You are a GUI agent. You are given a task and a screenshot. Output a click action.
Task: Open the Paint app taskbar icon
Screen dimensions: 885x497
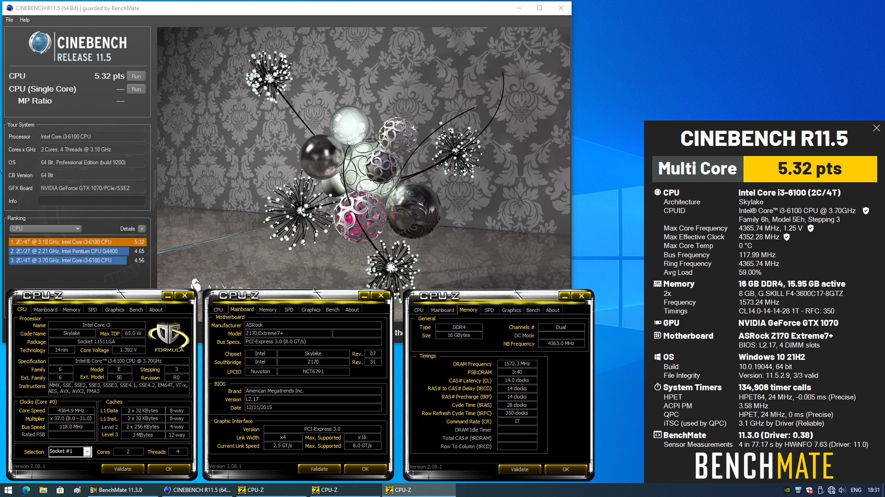[x=77, y=490]
